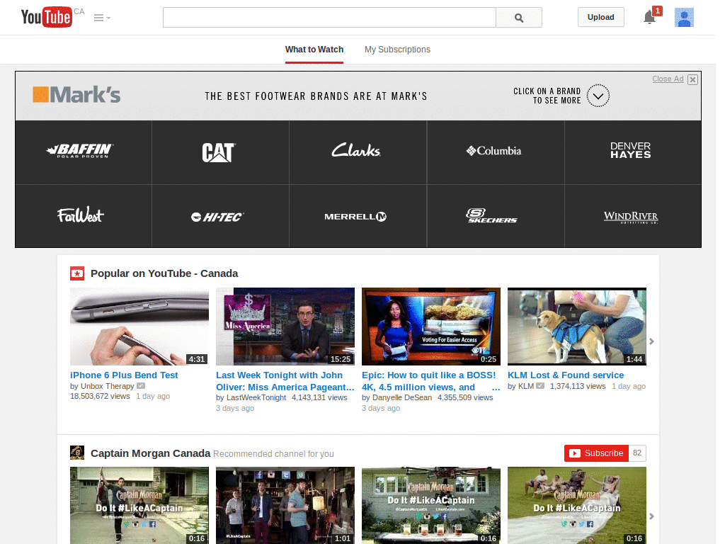Click the Epic: How to quit title

pos(431,381)
